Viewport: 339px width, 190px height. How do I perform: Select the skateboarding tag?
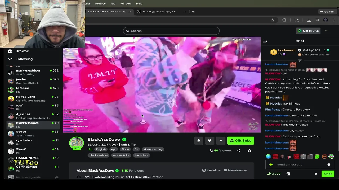pyautogui.click(x=153, y=149)
